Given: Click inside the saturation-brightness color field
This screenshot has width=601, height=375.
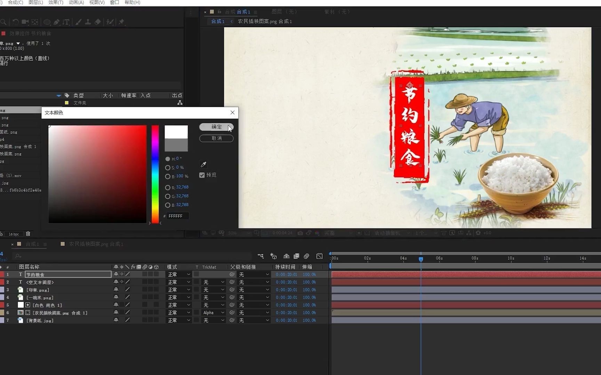Looking at the screenshot, I should pos(97,174).
